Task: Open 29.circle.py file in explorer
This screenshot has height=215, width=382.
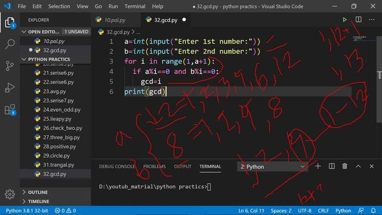Action: coord(56,155)
